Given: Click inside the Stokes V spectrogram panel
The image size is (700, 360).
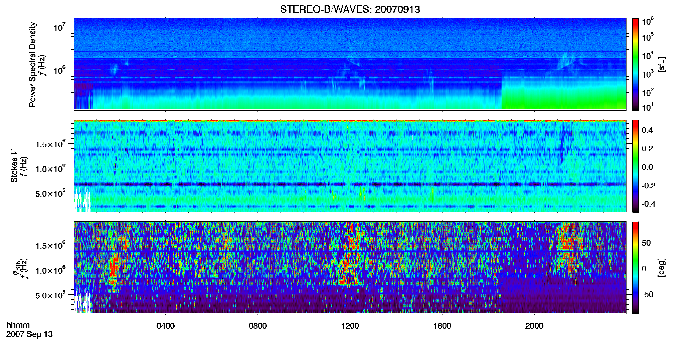Looking at the screenshot, I should 350,166.
